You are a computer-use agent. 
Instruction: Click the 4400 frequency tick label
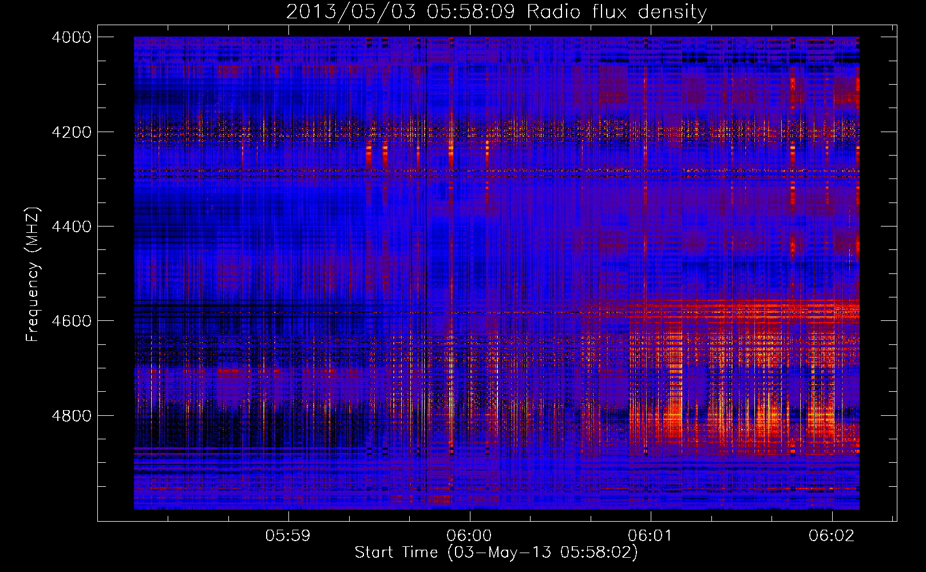coord(72,227)
